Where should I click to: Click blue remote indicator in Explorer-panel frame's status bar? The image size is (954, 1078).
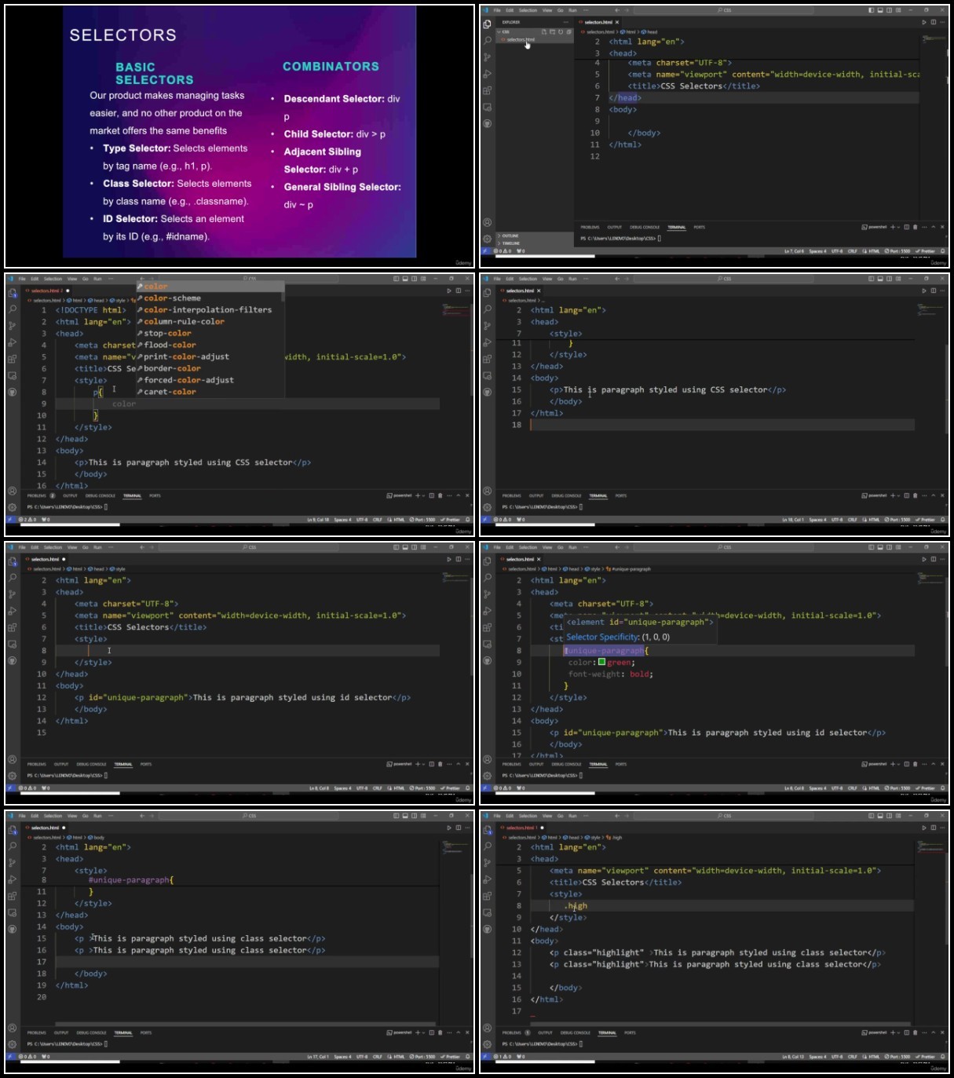coord(486,251)
